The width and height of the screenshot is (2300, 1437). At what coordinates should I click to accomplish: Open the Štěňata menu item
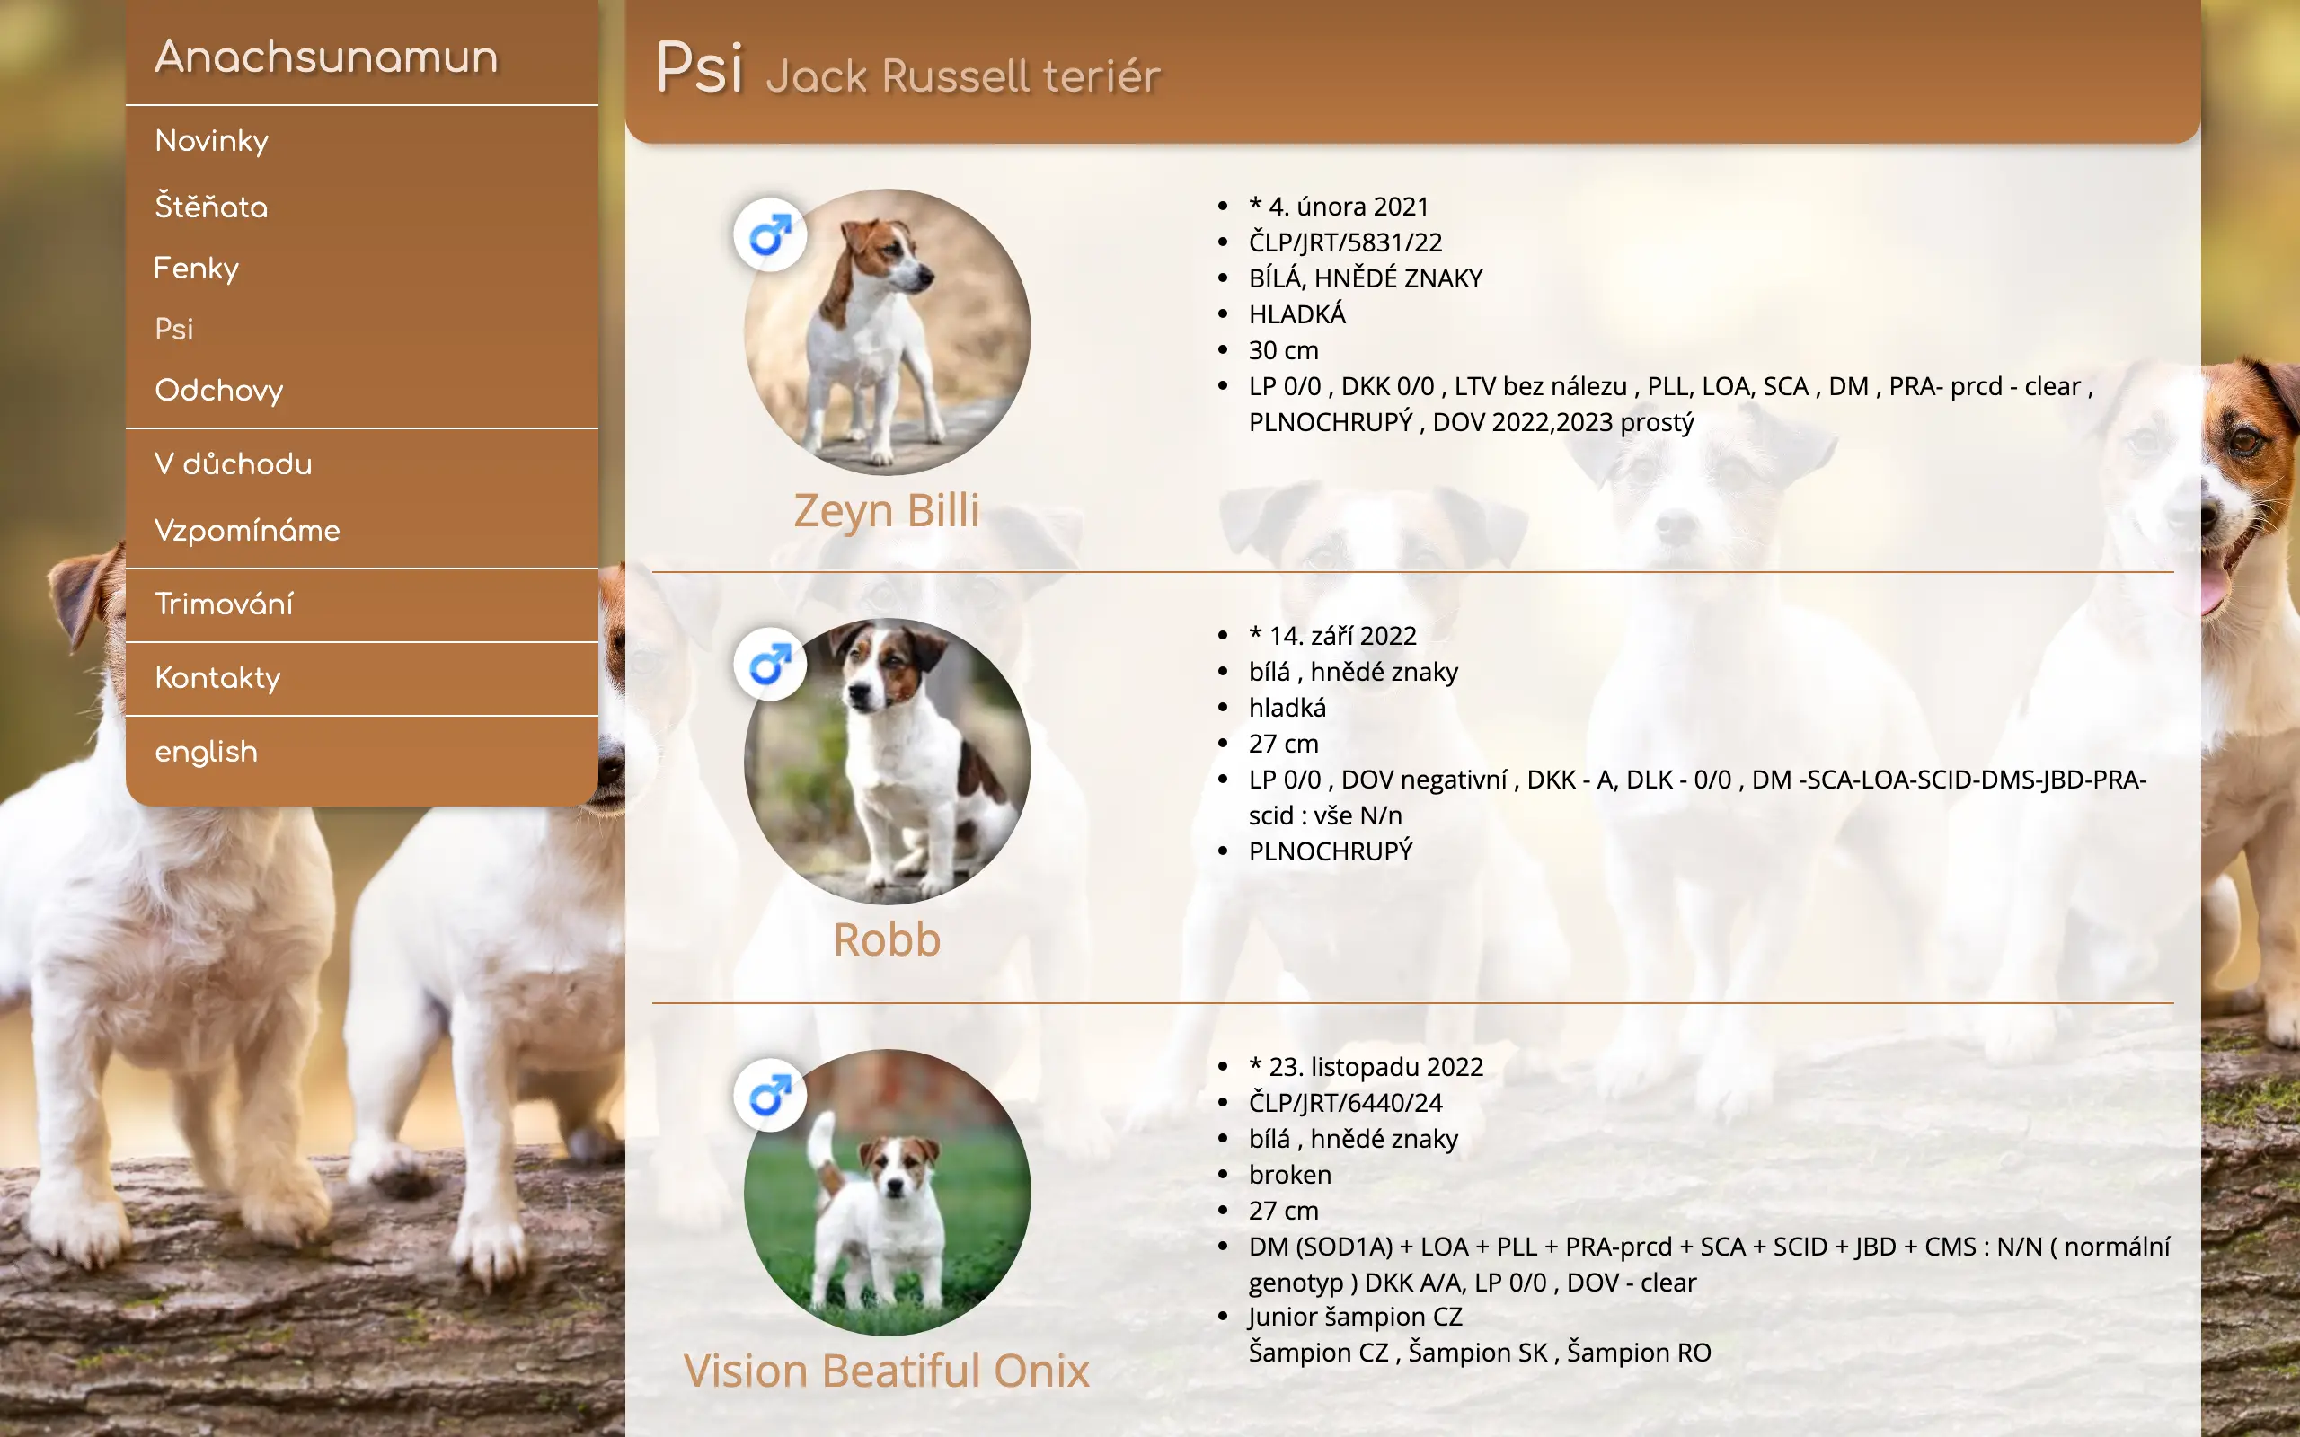tap(211, 206)
